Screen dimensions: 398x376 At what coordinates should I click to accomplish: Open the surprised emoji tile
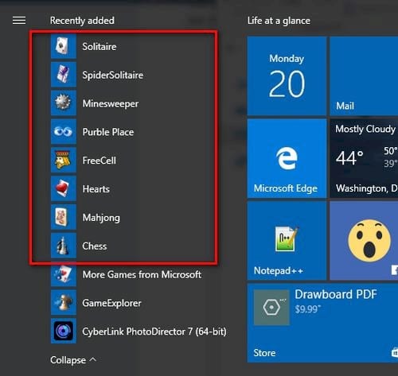[x=364, y=240]
